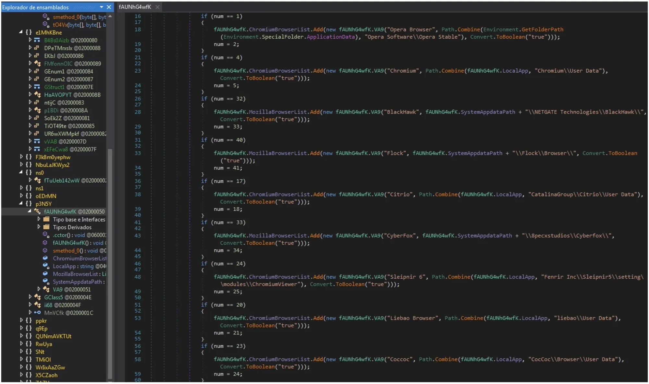The width and height of the screenshot is (649, 384).
Task: Click the struct icon beside xEFeCwa8
Action: coord(37,149)
